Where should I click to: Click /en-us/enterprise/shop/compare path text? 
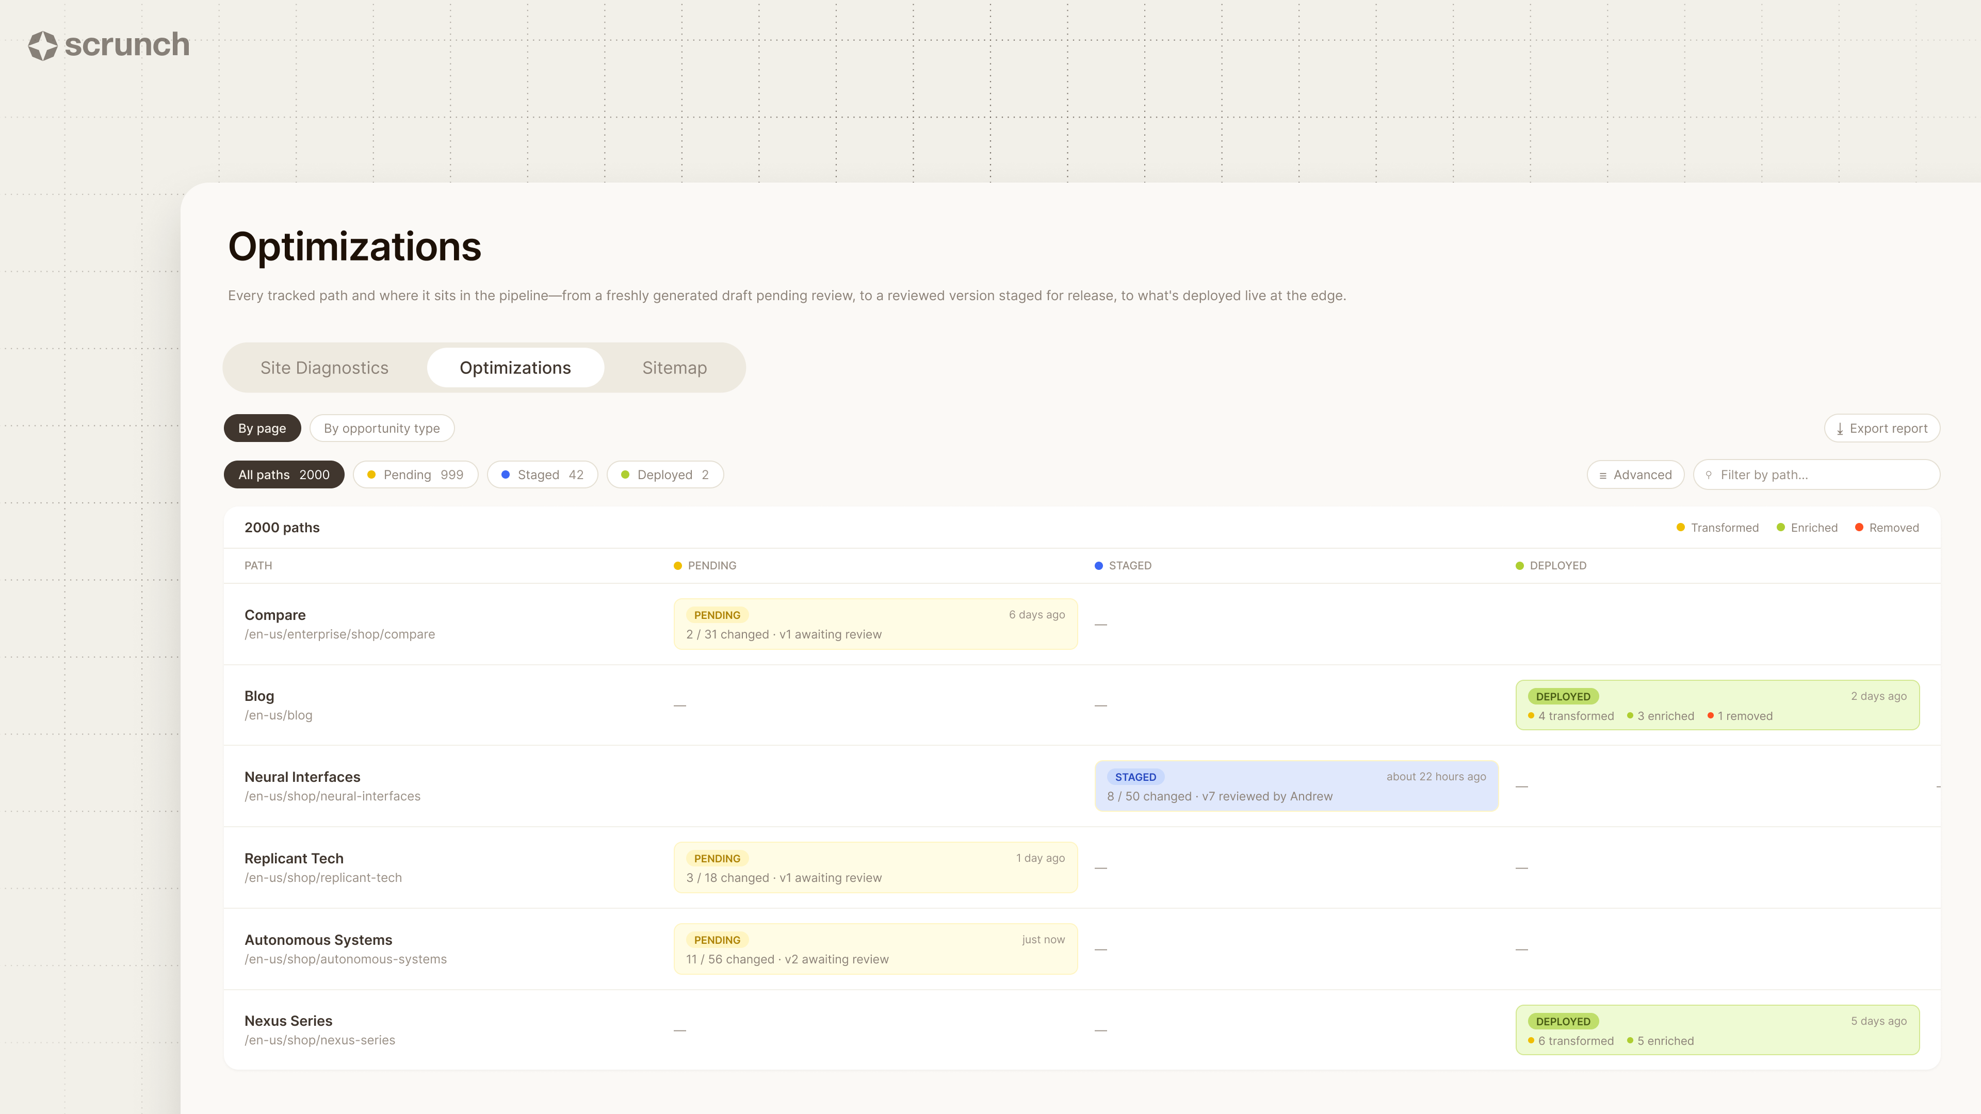(x=339, y=634)
